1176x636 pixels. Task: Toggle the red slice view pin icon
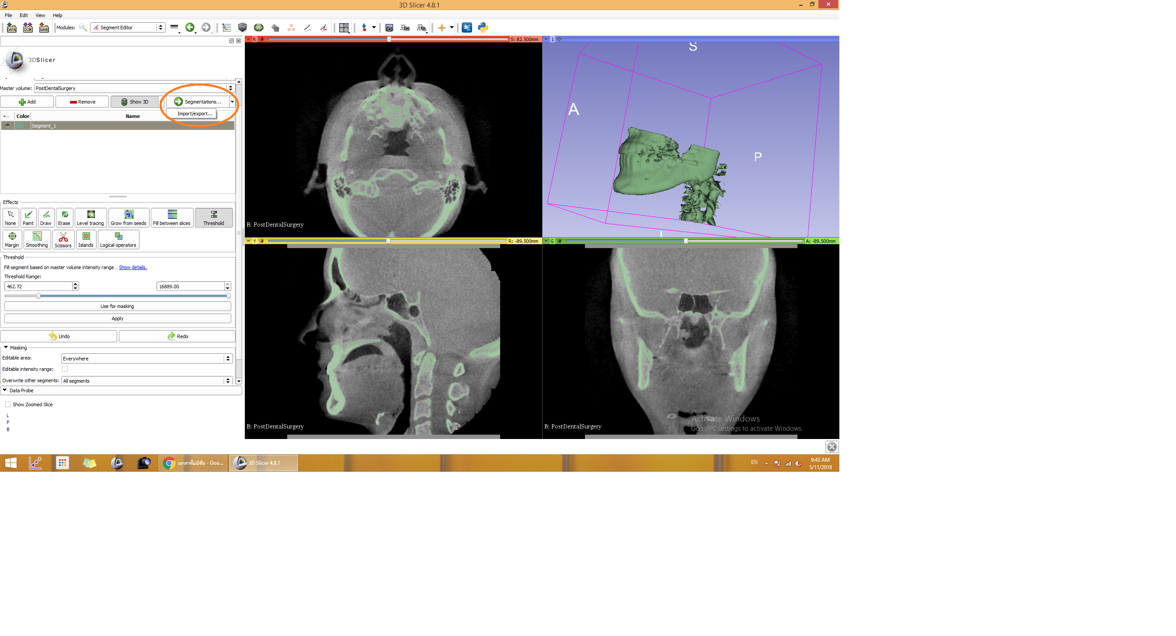249,39
